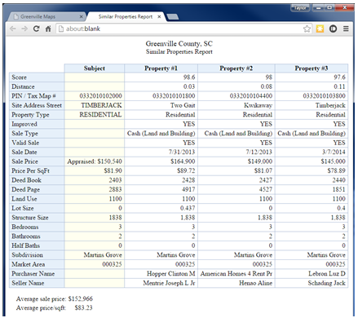Viewport: 358px width, 318px height.
Task: Select subject PIN 0332010102000
Action: [100, 96]
